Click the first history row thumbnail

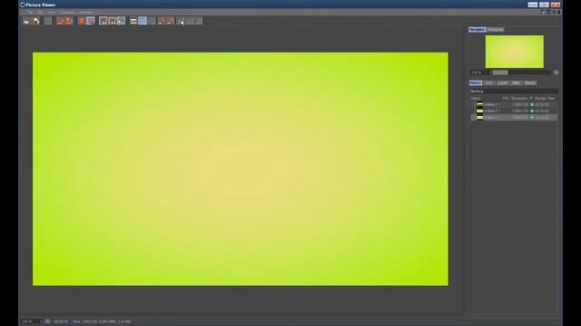pos(480,105)
